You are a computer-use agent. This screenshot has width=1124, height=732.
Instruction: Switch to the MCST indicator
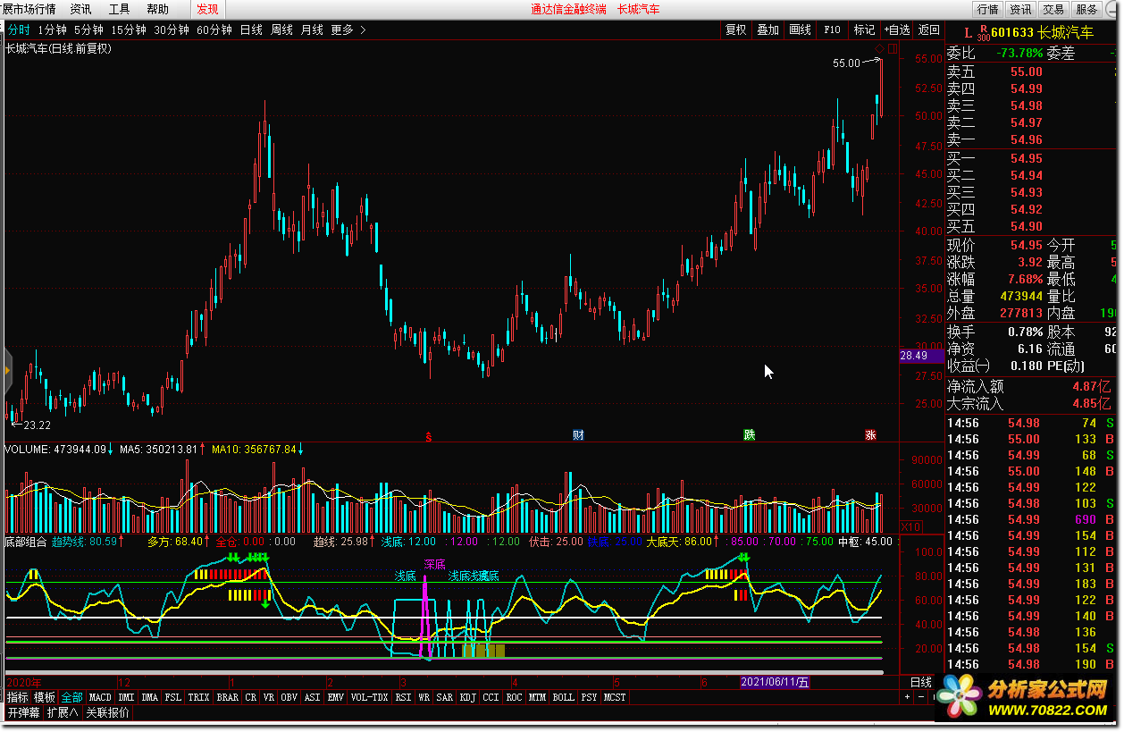coord(615,697)
